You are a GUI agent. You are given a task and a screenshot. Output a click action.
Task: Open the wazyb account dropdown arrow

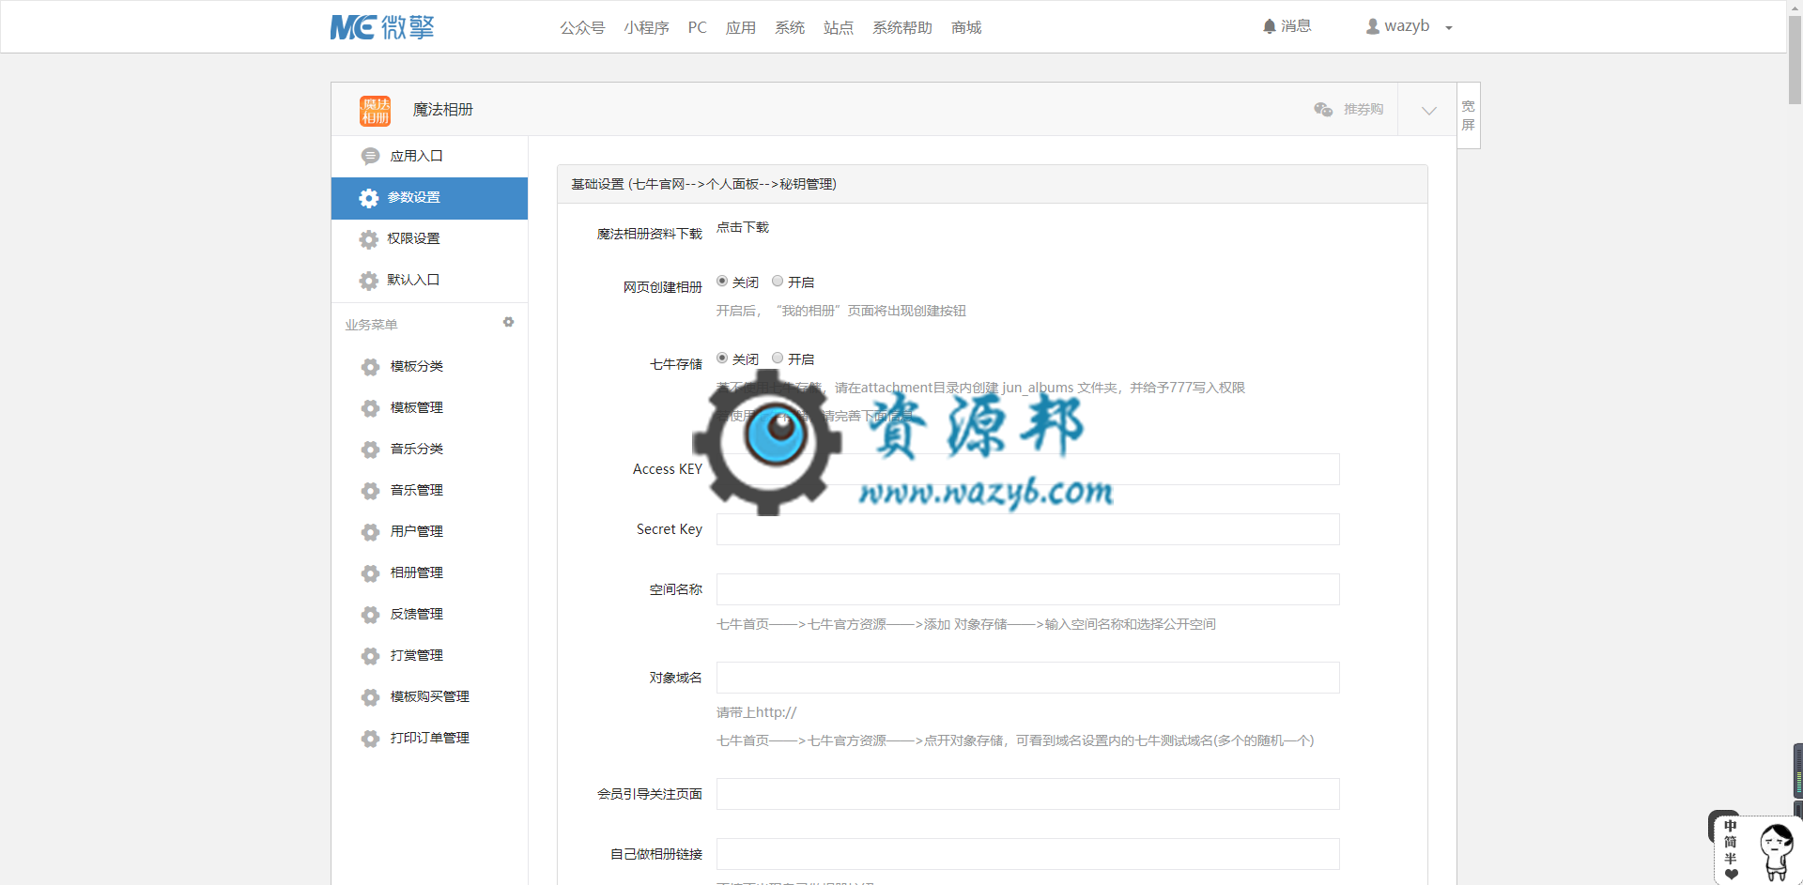(x=1449, y=28)
